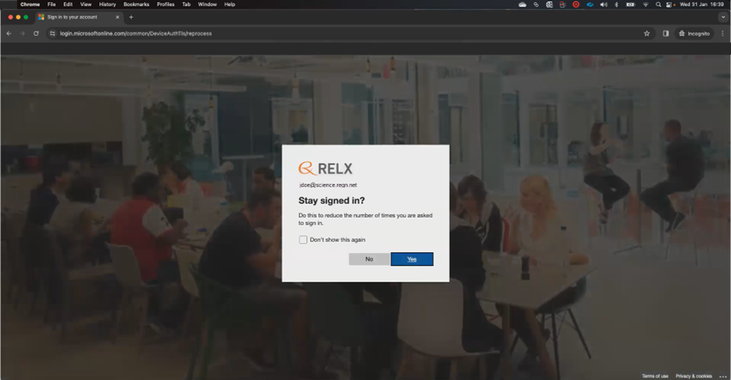
Task: Open site information icon in address bar
Action: [52, 34]
